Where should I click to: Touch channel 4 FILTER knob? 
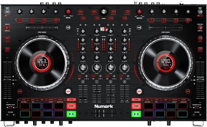[124, 68]
